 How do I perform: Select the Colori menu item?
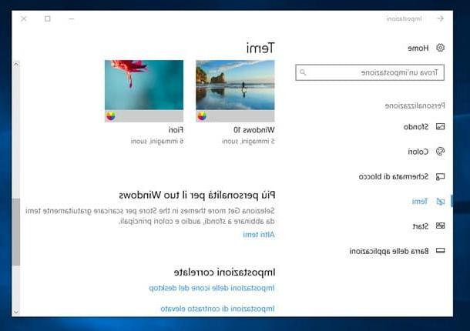[418, 152]
